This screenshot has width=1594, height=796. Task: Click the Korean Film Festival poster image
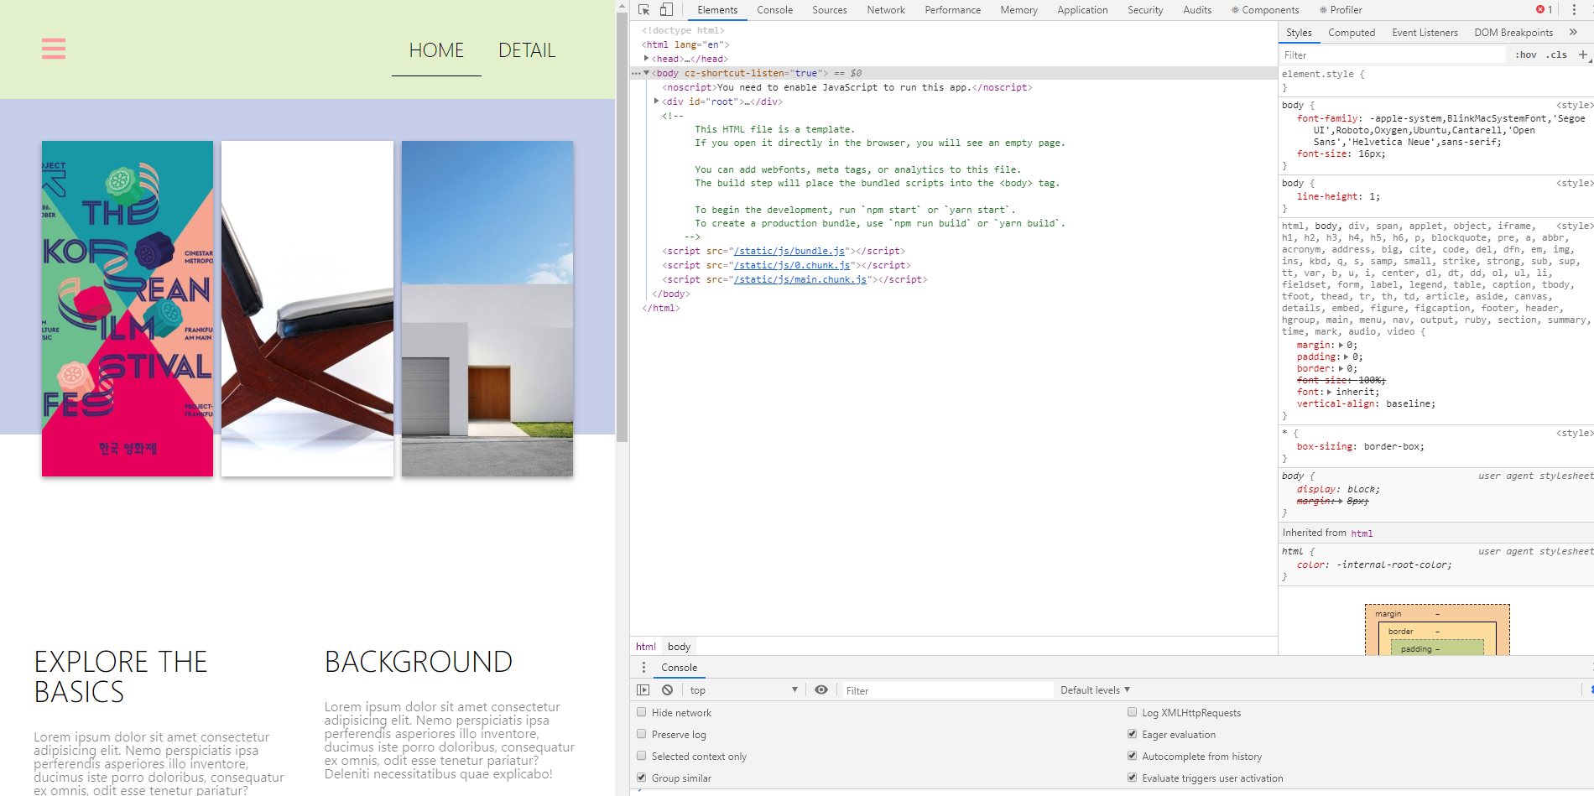pyautogui.click(x=128, y=309)
